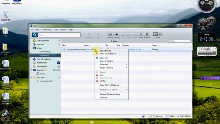Click the blue status dot in New column
Image resolution: width=220 pixels, height=124 pixels.
coord(64,49)
